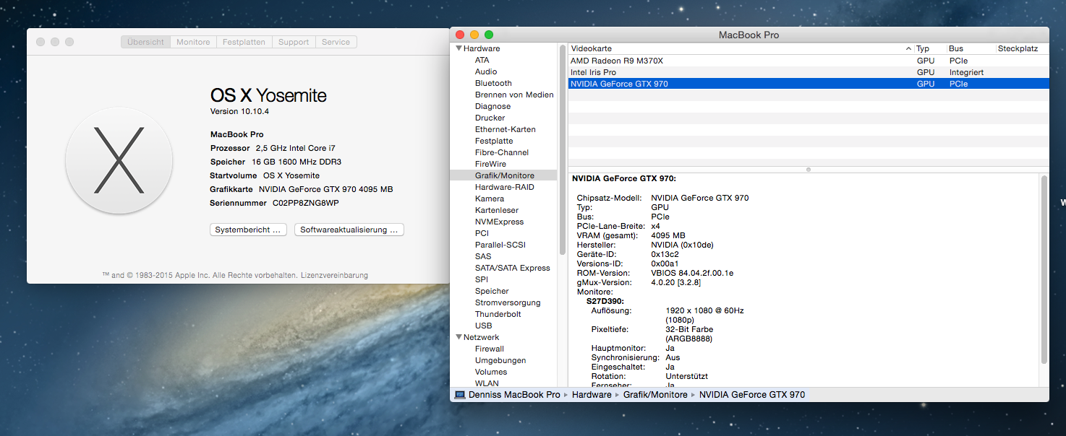Switch to the Übersicht tab
The image size is (1066, 436).
pos(145,42)
